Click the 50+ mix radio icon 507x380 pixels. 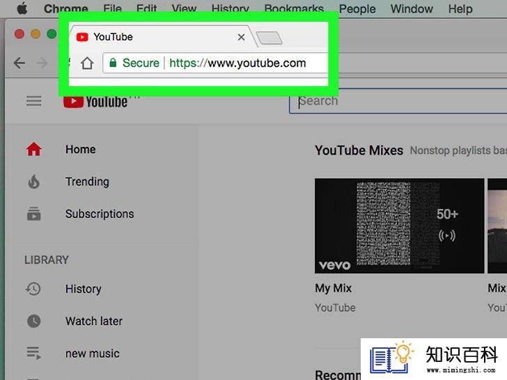tap(447, 235)
